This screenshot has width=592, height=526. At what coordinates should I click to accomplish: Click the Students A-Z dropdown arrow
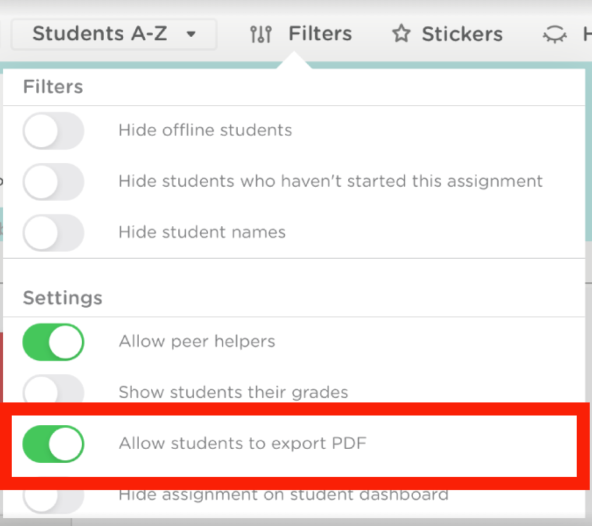(x=191, y=34)
